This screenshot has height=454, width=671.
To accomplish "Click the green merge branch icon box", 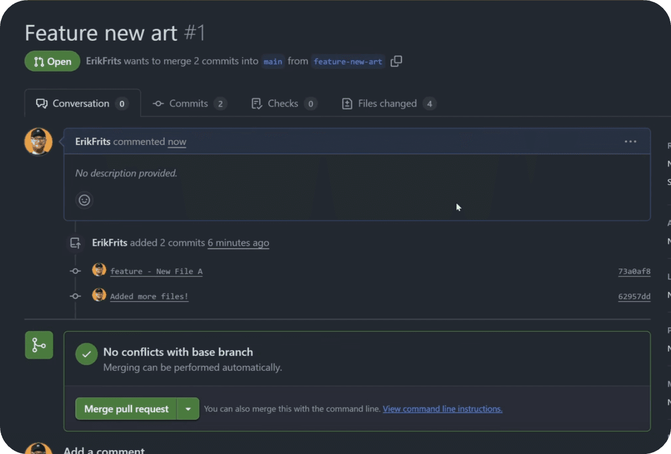I will [39, 345].
